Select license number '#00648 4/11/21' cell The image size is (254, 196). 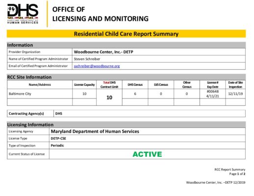[213, 94]
